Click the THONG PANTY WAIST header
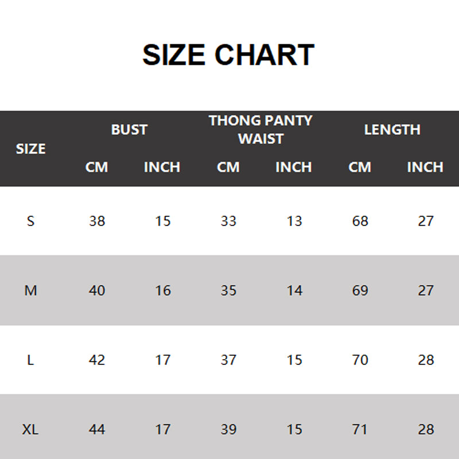The image size is (459, 459). [x=260, y=130]
